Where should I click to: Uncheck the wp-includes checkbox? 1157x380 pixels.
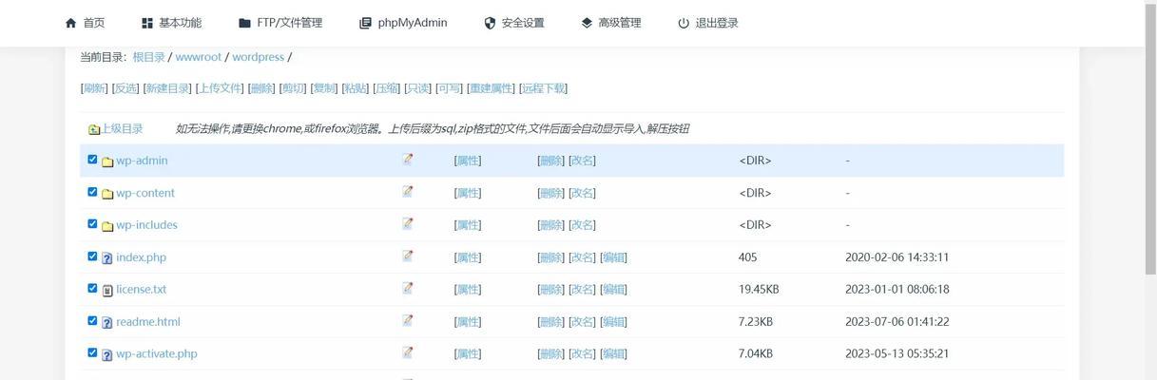pos(92,224)
